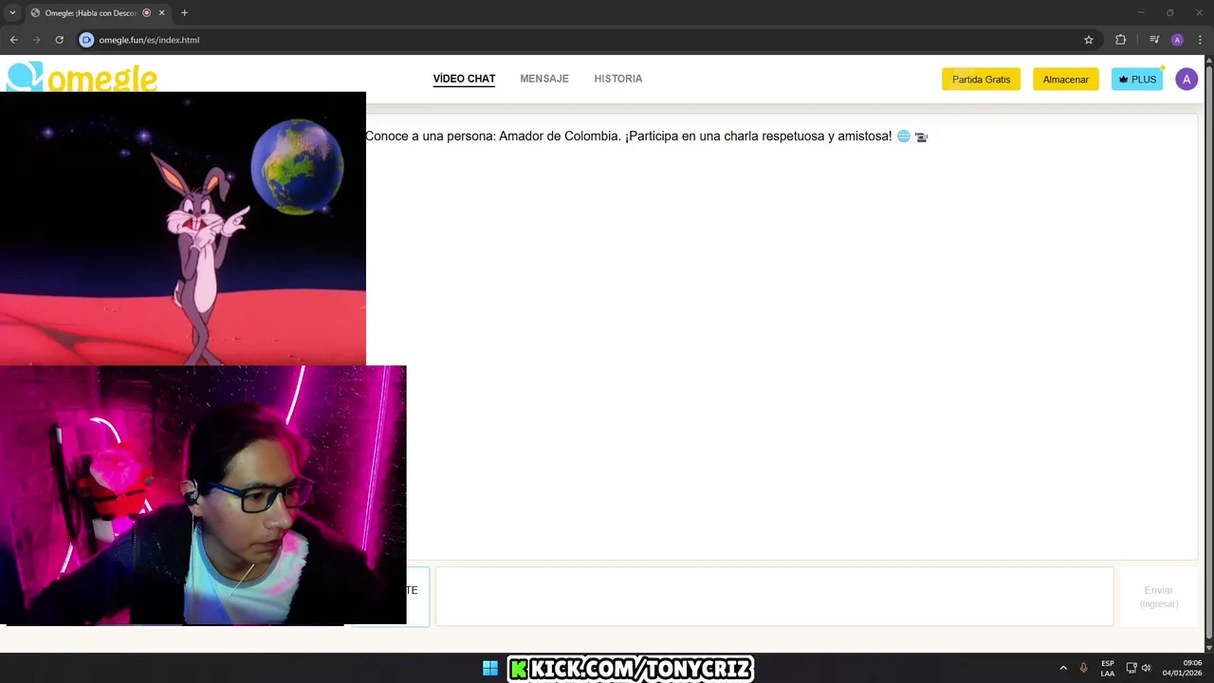Click the stranger's Bugs Bunny video feed
Viewport: 1214px width, 683px height.
click(183, 229)
